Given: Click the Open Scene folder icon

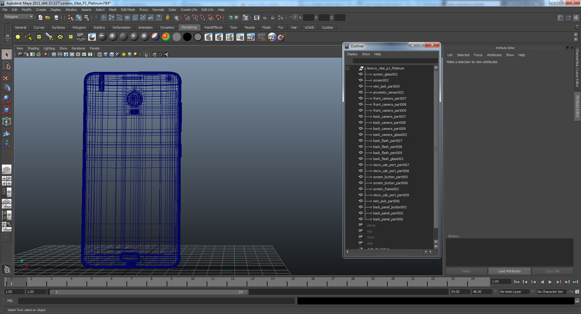Looking at the screenshot, I should pos(48,18).
